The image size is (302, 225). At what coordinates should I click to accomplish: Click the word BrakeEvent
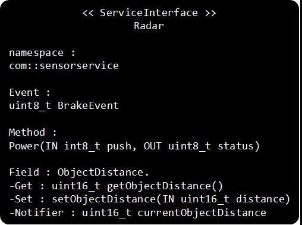point(88,105)
